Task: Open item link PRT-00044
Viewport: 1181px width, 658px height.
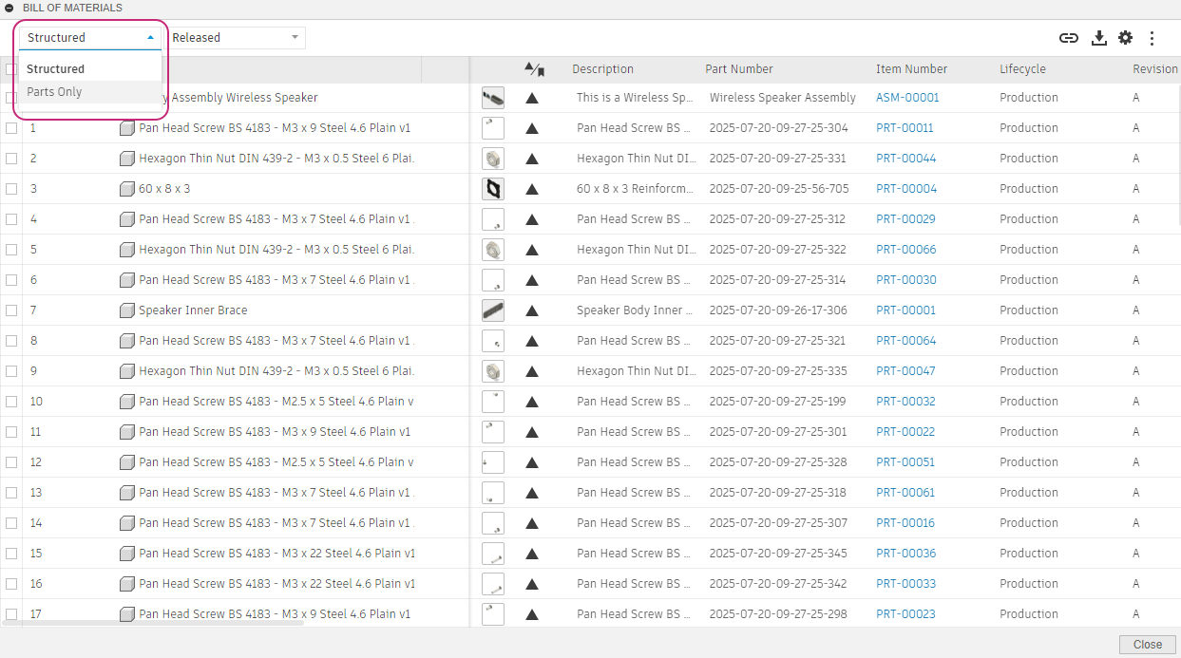Action: point(905,159)
